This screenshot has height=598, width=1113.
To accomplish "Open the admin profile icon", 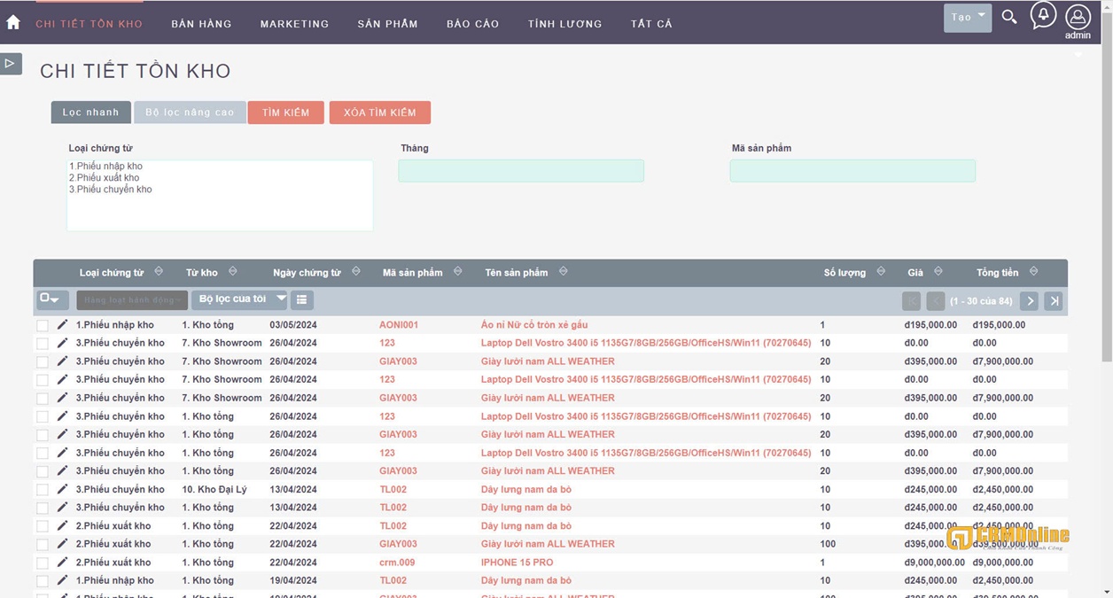I will (x=1078, y=19).
